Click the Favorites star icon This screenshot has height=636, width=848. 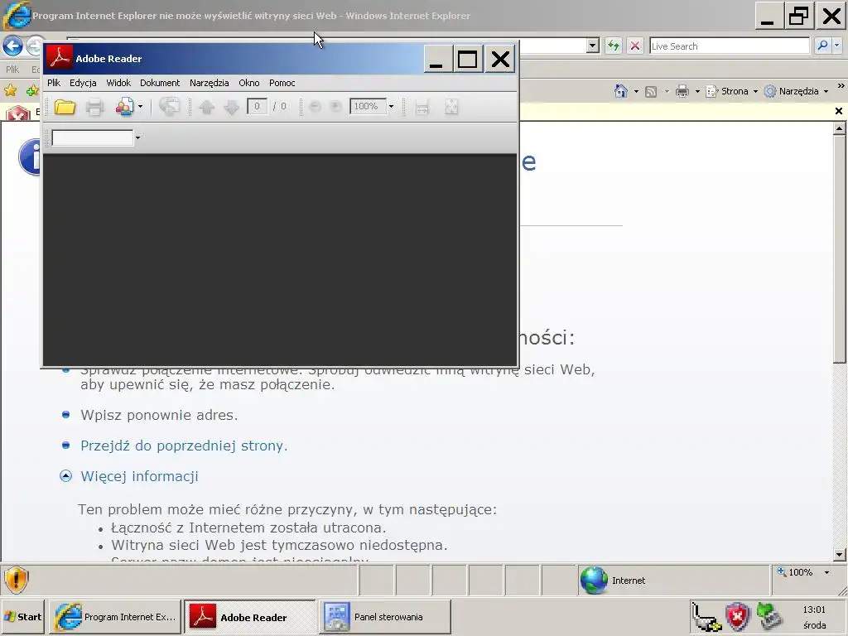click(x=10, y=90)
